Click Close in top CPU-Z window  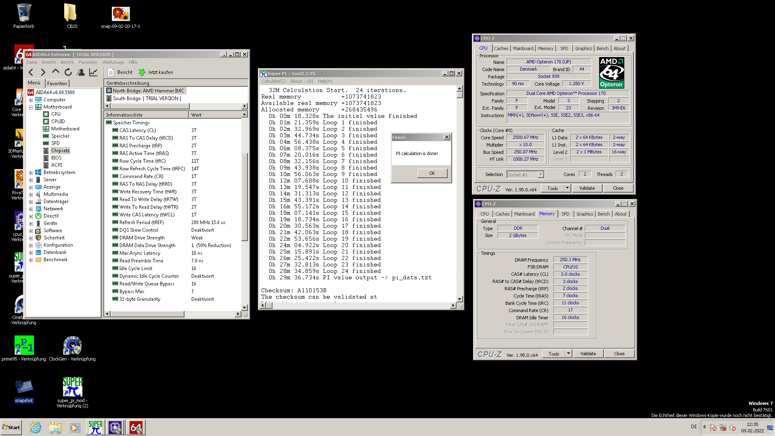[x=618, y=188]
